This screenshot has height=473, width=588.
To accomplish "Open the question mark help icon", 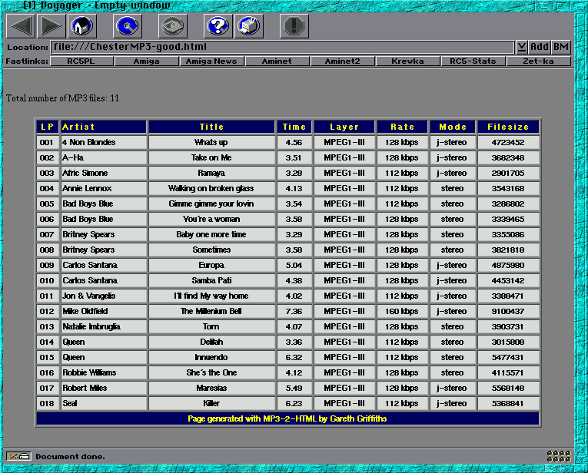I will point(218,26).
